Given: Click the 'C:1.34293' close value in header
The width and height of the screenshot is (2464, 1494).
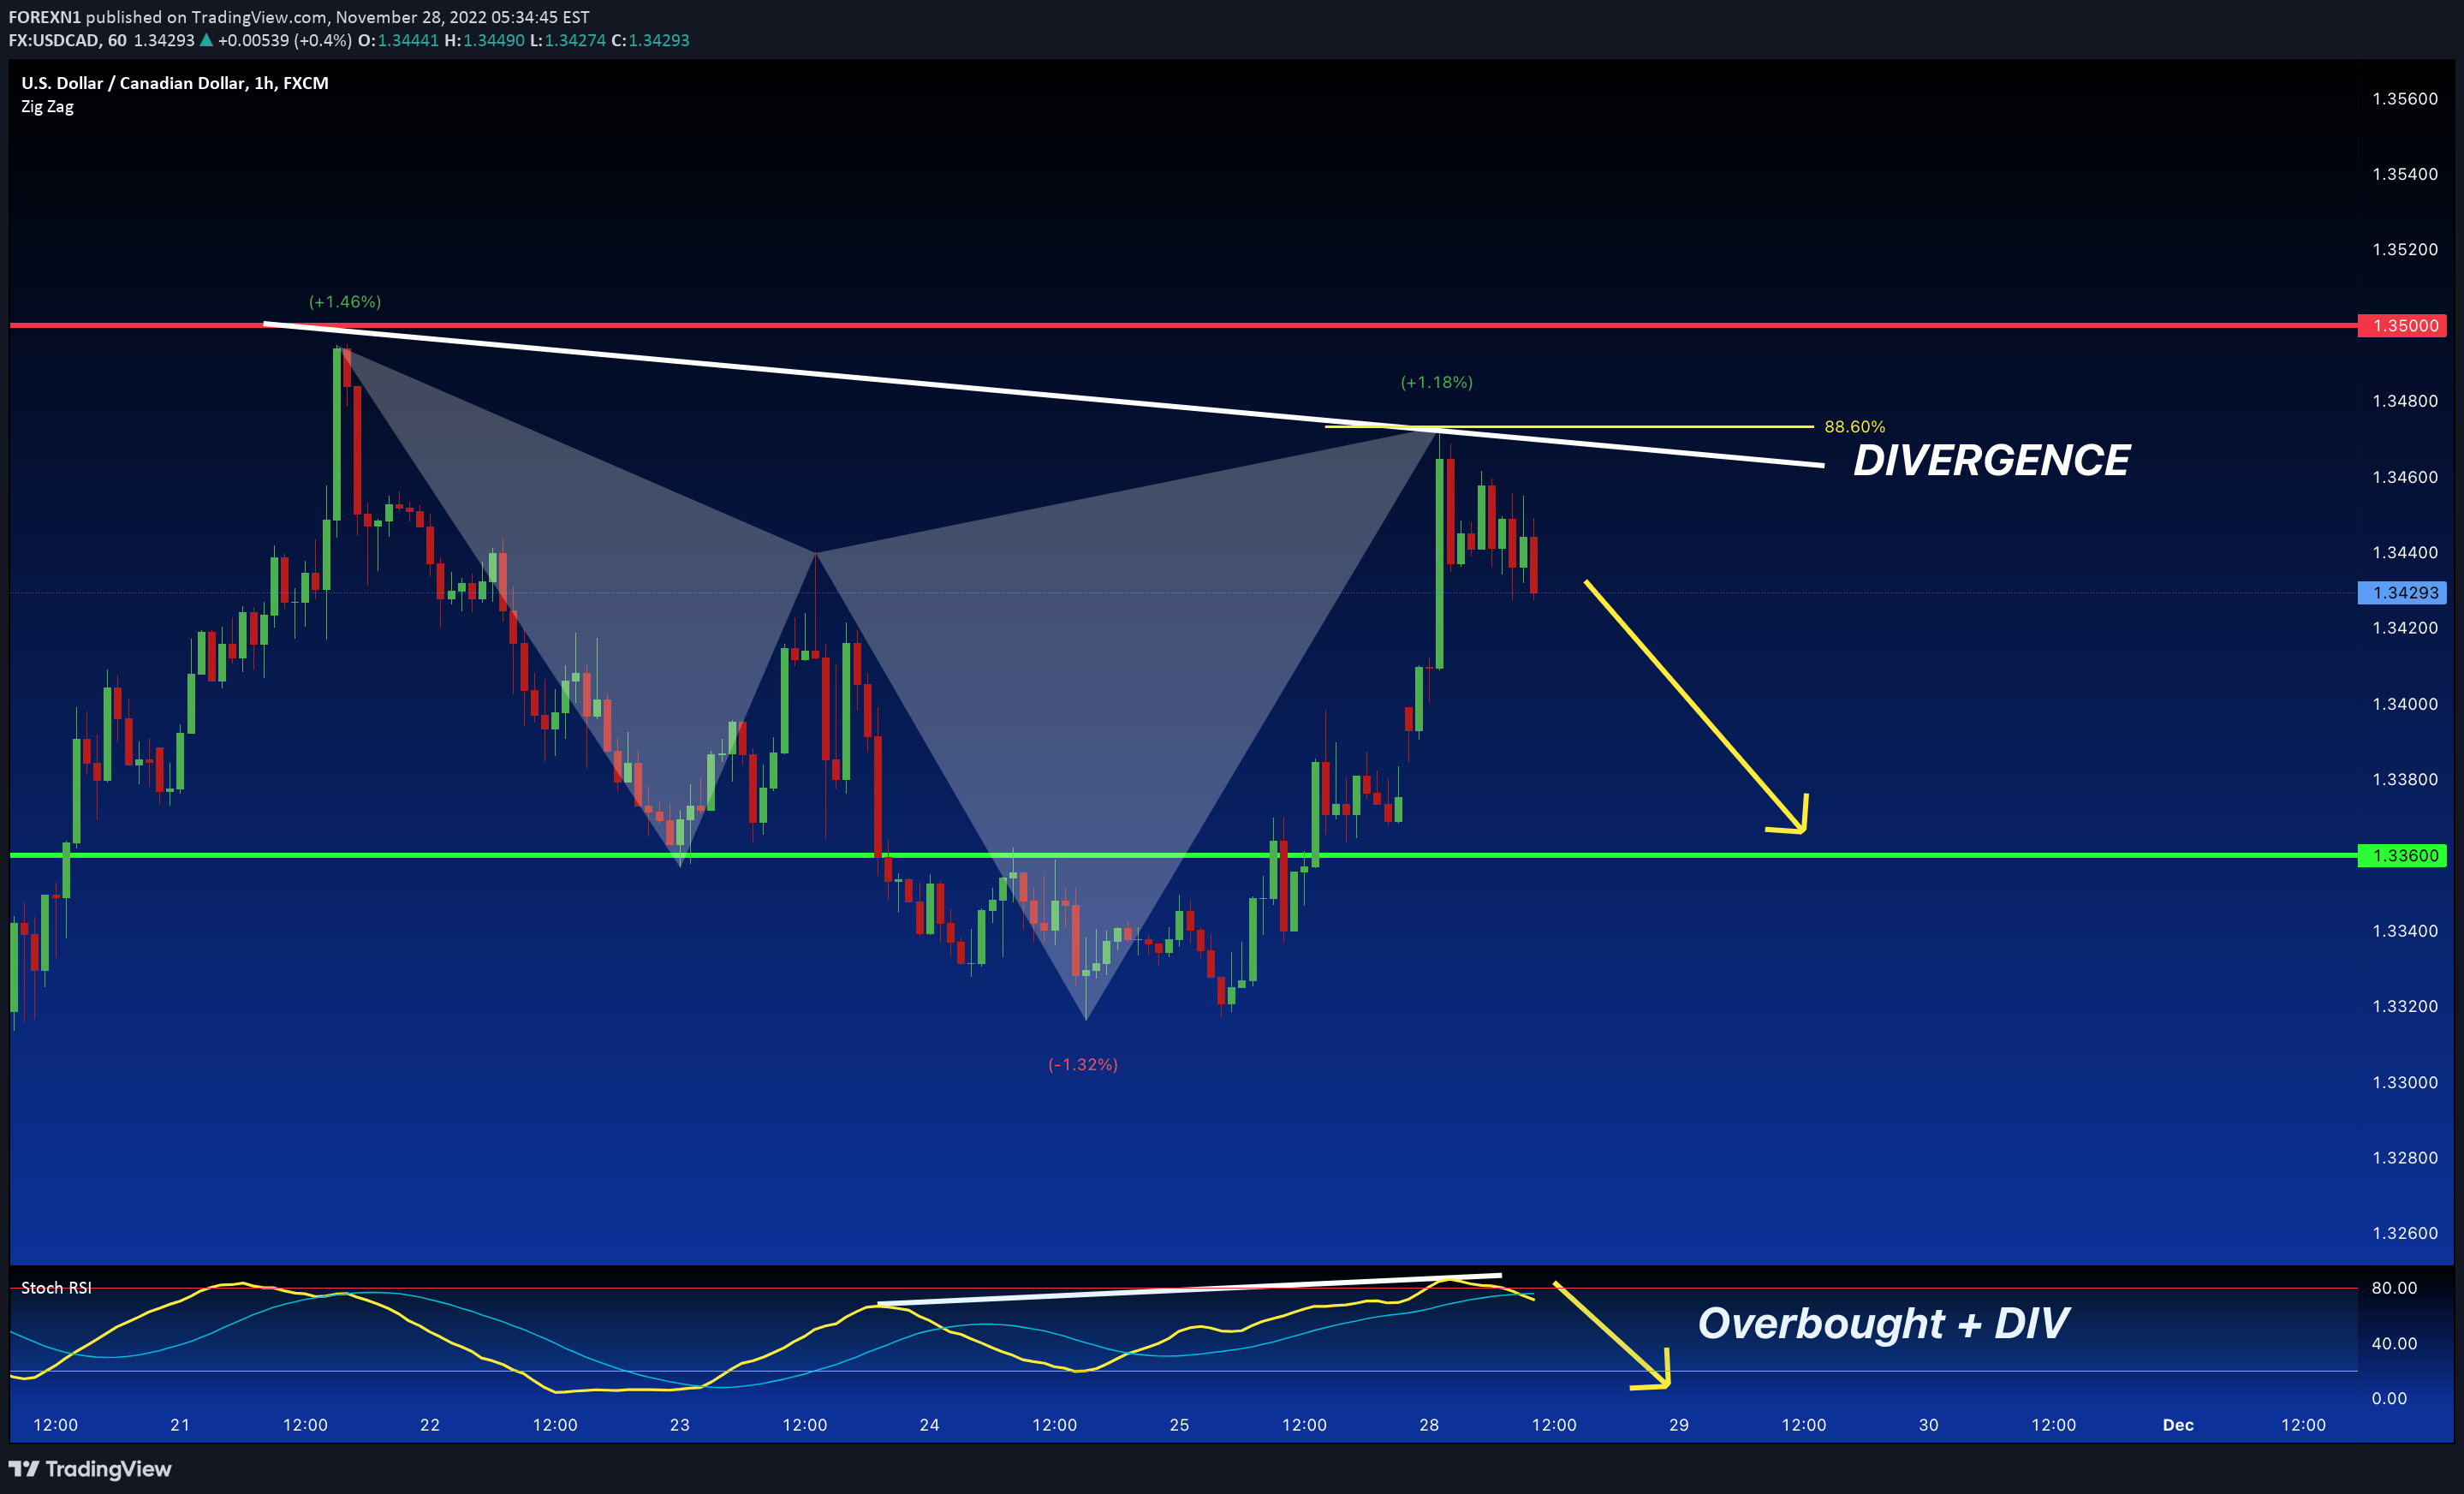Looking at the screenshot, I should click(x=650, y=40).
